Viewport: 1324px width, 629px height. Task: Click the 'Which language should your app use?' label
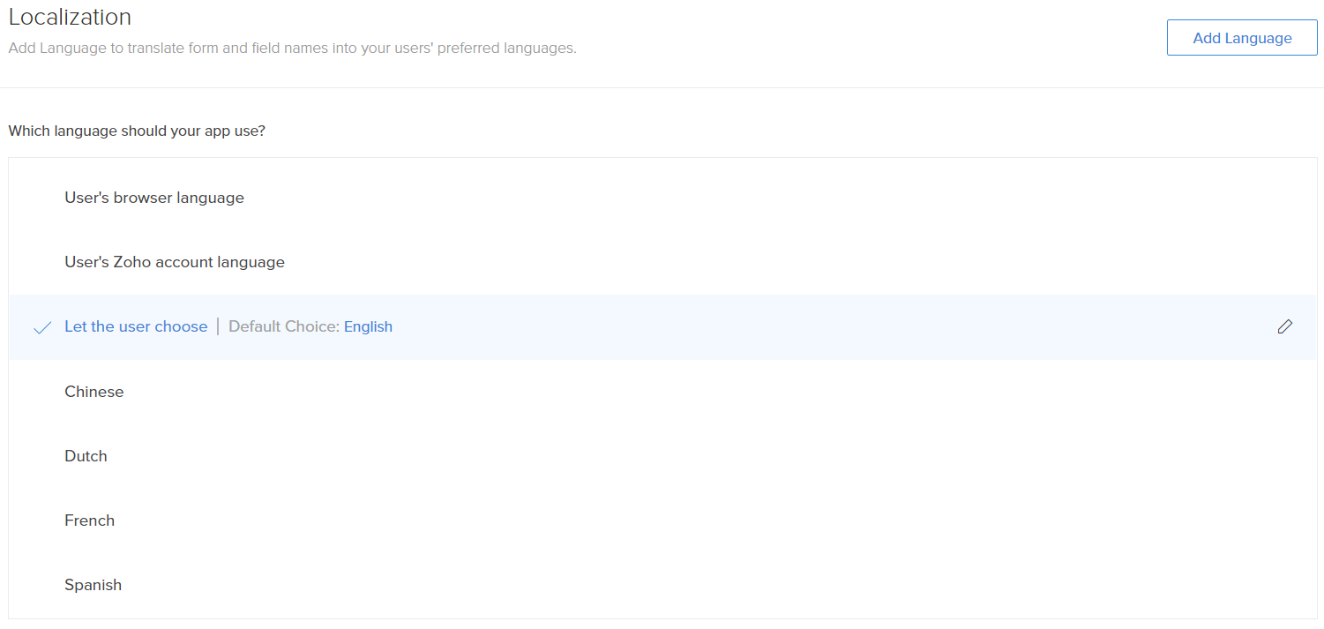pos(137,131)
